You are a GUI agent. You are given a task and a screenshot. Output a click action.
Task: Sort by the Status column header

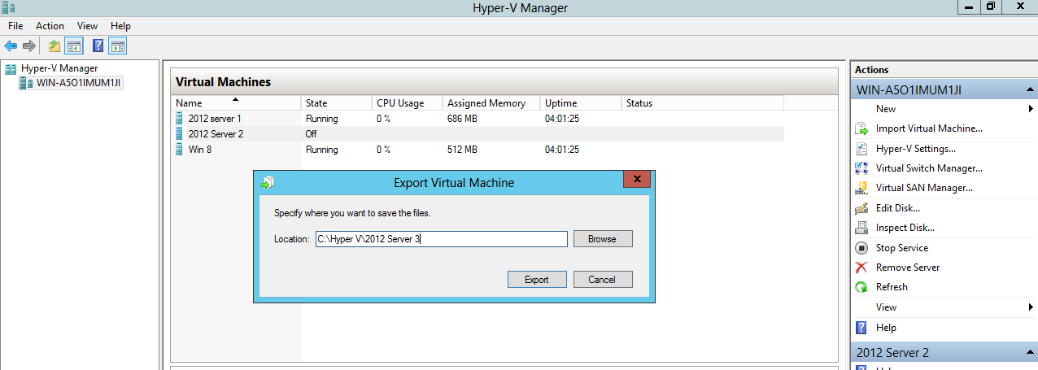coord(703,103)
